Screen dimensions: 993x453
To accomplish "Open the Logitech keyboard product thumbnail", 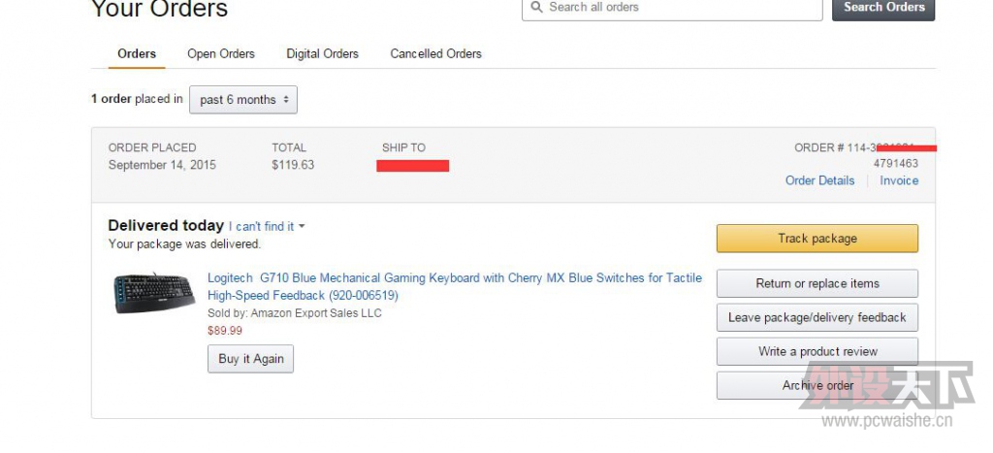I will click(x=154, y=293).
